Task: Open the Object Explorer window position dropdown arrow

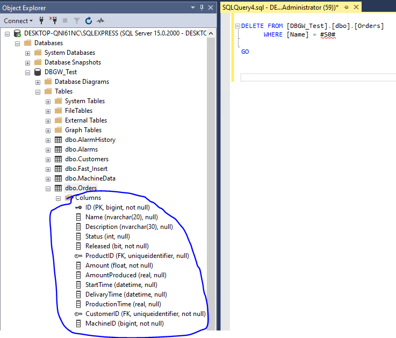Action: point(193,8)
